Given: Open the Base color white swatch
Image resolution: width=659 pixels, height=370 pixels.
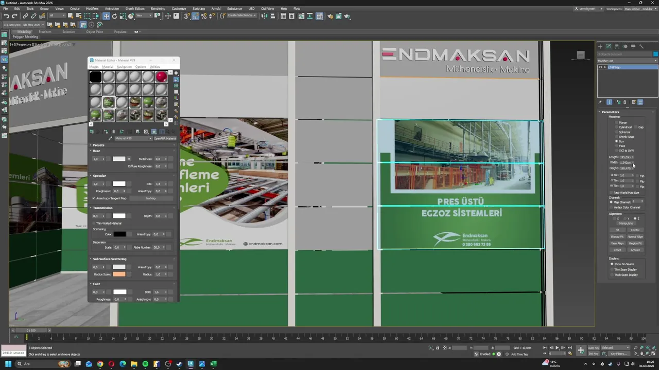Looking at the screenshot, I should tap(119, 159).
